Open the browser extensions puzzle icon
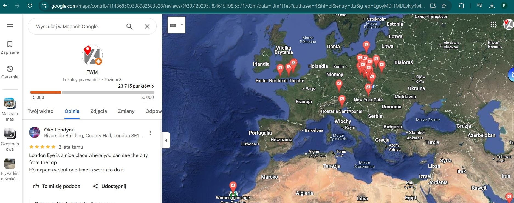 tap(461, 5)
